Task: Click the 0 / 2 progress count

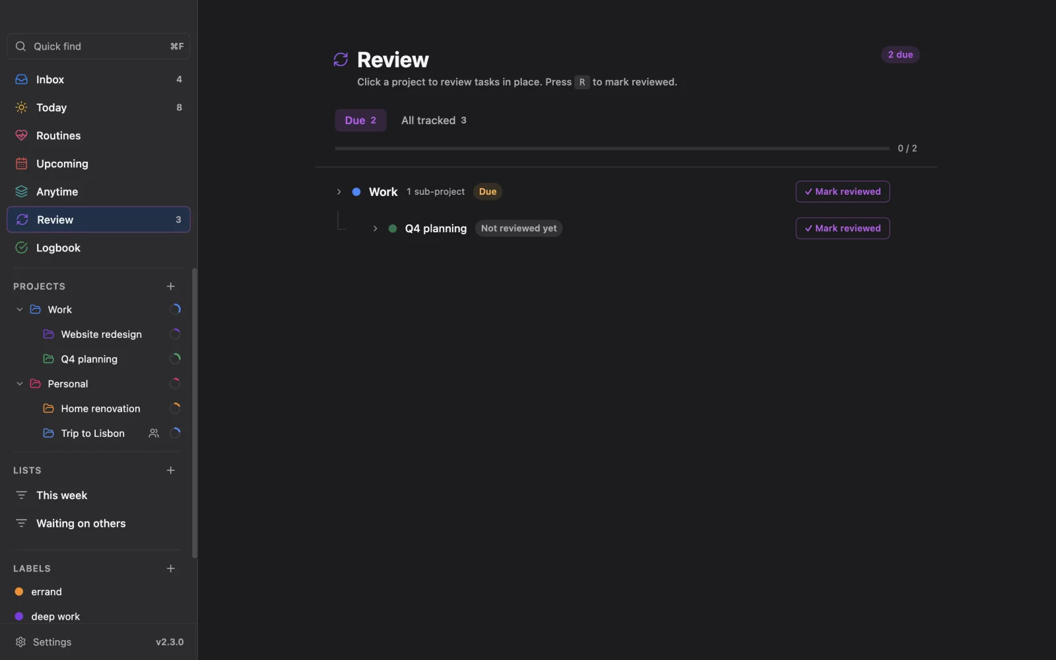Action: coord(907,148)
